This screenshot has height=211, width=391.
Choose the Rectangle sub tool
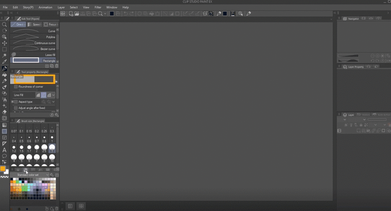[x=33, y=61]
